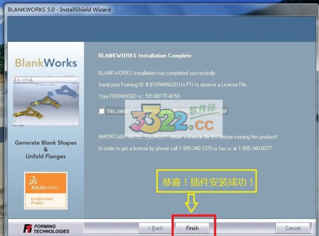Viewport: 319px width, 236px height.
Task: Click the phone number 1-905-340-3370 line
Action: (185, 148)
